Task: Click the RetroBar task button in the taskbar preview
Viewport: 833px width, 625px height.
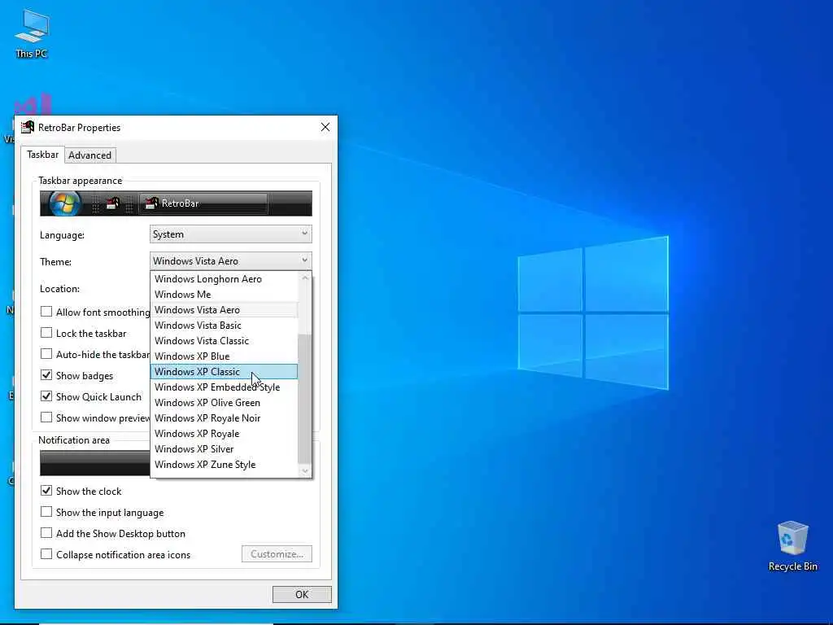Action: 203,203
